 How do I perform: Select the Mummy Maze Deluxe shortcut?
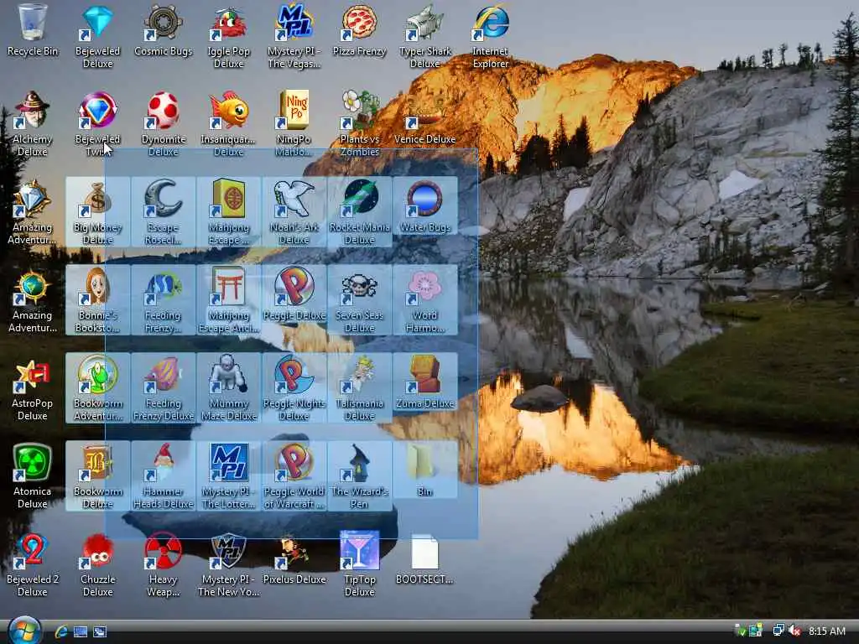[228, 387]
